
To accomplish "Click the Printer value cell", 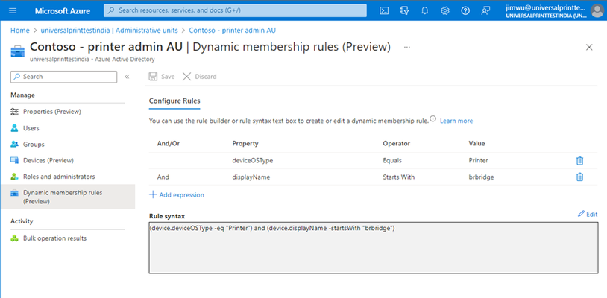I will pos(478,160).
